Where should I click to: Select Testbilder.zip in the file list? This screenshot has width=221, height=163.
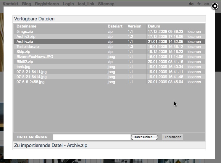pos(28,46)
